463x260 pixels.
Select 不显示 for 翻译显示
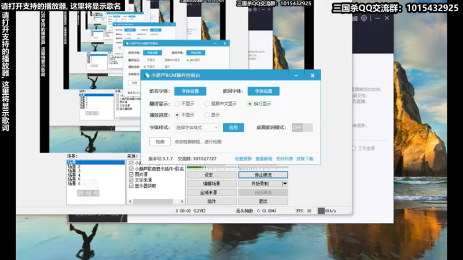[x=177, y=104]
